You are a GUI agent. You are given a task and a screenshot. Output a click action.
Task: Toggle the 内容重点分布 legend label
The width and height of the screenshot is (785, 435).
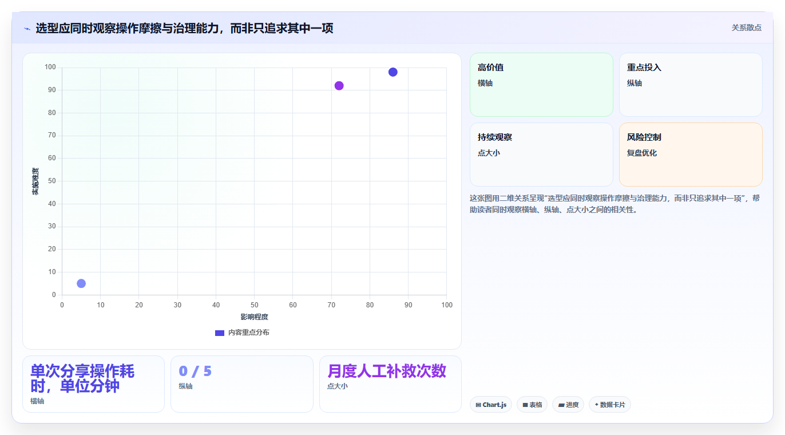point(249,333)
